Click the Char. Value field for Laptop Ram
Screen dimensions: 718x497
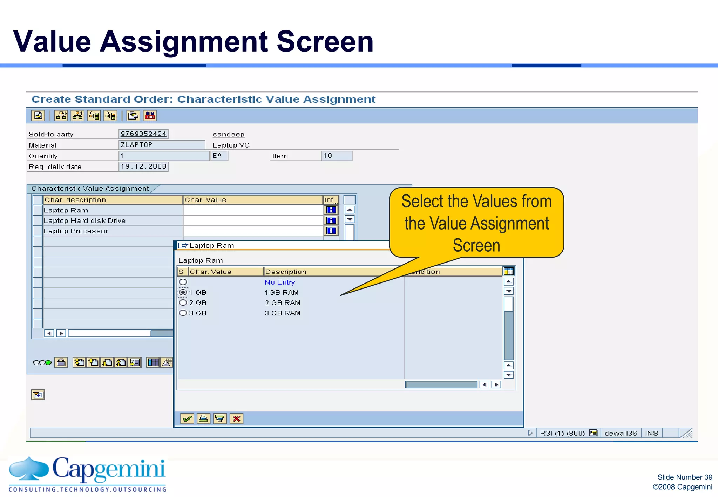point(253,210)
